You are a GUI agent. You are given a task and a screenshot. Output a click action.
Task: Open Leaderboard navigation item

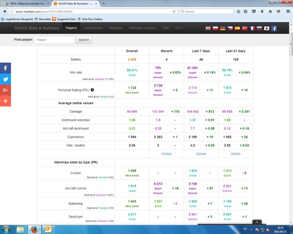coord(93,28)
